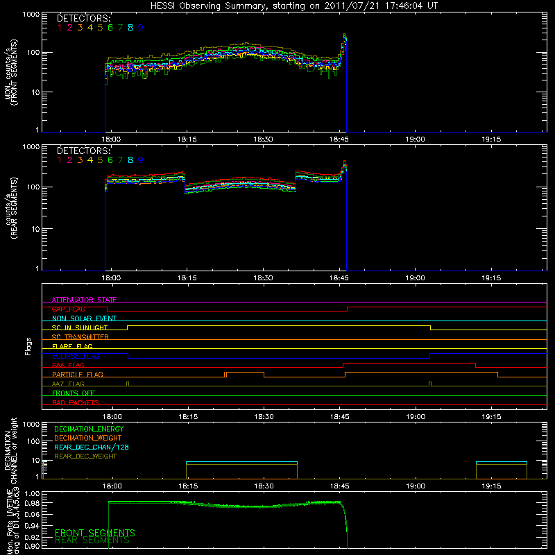Screen dimensions: 555x555
Task: Click the DECIMATION_WEIGHT legend entry
Action: pos(88,438)
